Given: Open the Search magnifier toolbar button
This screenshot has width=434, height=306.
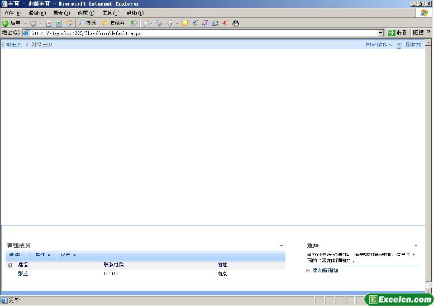Looking at the screenshot, I should coord(87,23).
